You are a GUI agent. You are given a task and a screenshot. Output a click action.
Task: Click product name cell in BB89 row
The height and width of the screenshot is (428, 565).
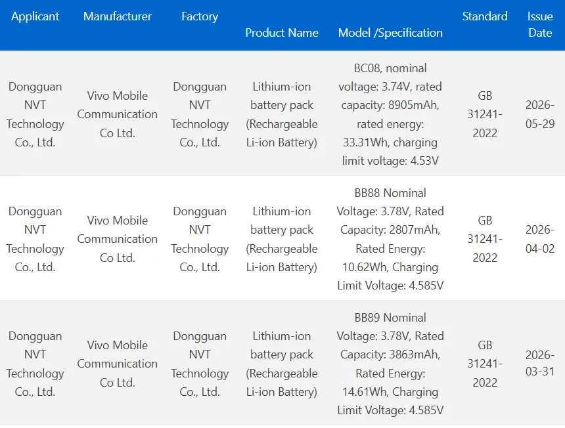click(x=282, y=364)
